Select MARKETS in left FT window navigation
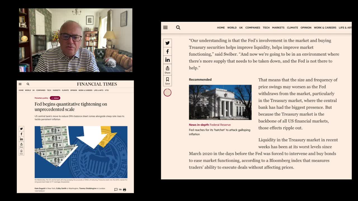Screen dimensions: 358x201 [x=56, y=90]
